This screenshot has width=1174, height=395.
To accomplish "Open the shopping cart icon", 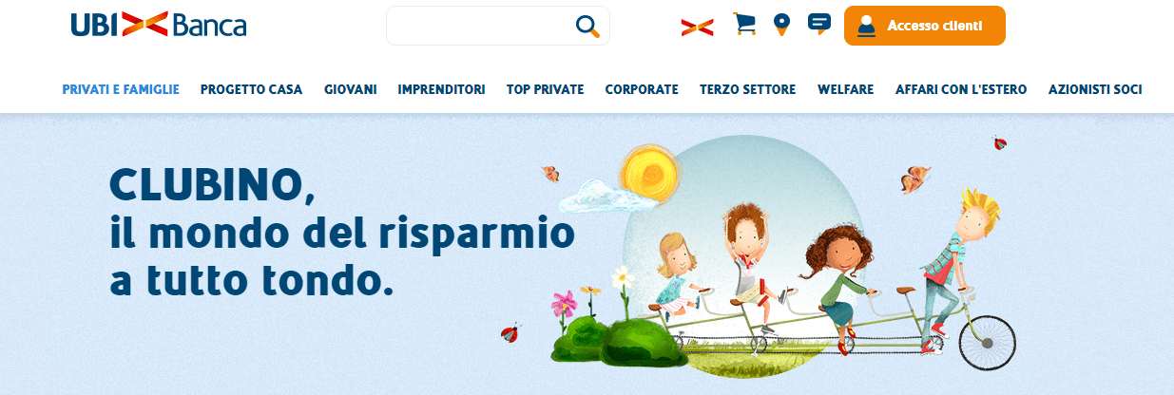I will pos(744,24).
